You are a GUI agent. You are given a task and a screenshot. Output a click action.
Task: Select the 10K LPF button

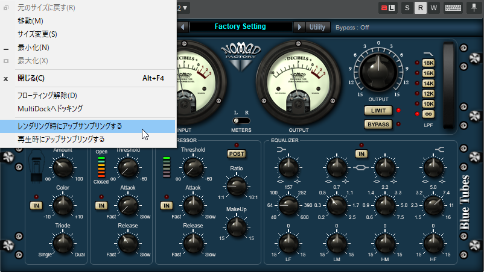(428, 104)
